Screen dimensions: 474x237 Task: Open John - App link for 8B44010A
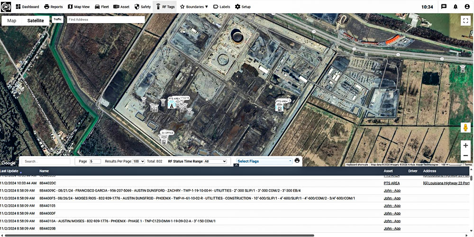(x=392, y=221)
